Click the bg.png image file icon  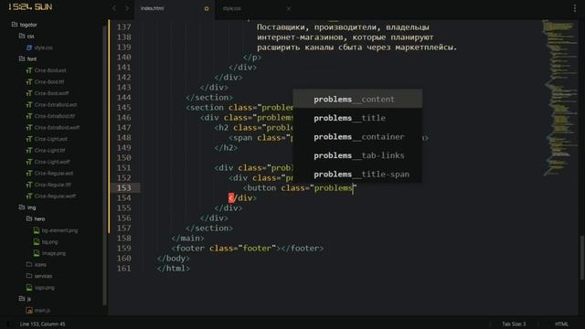coord(37,242)
